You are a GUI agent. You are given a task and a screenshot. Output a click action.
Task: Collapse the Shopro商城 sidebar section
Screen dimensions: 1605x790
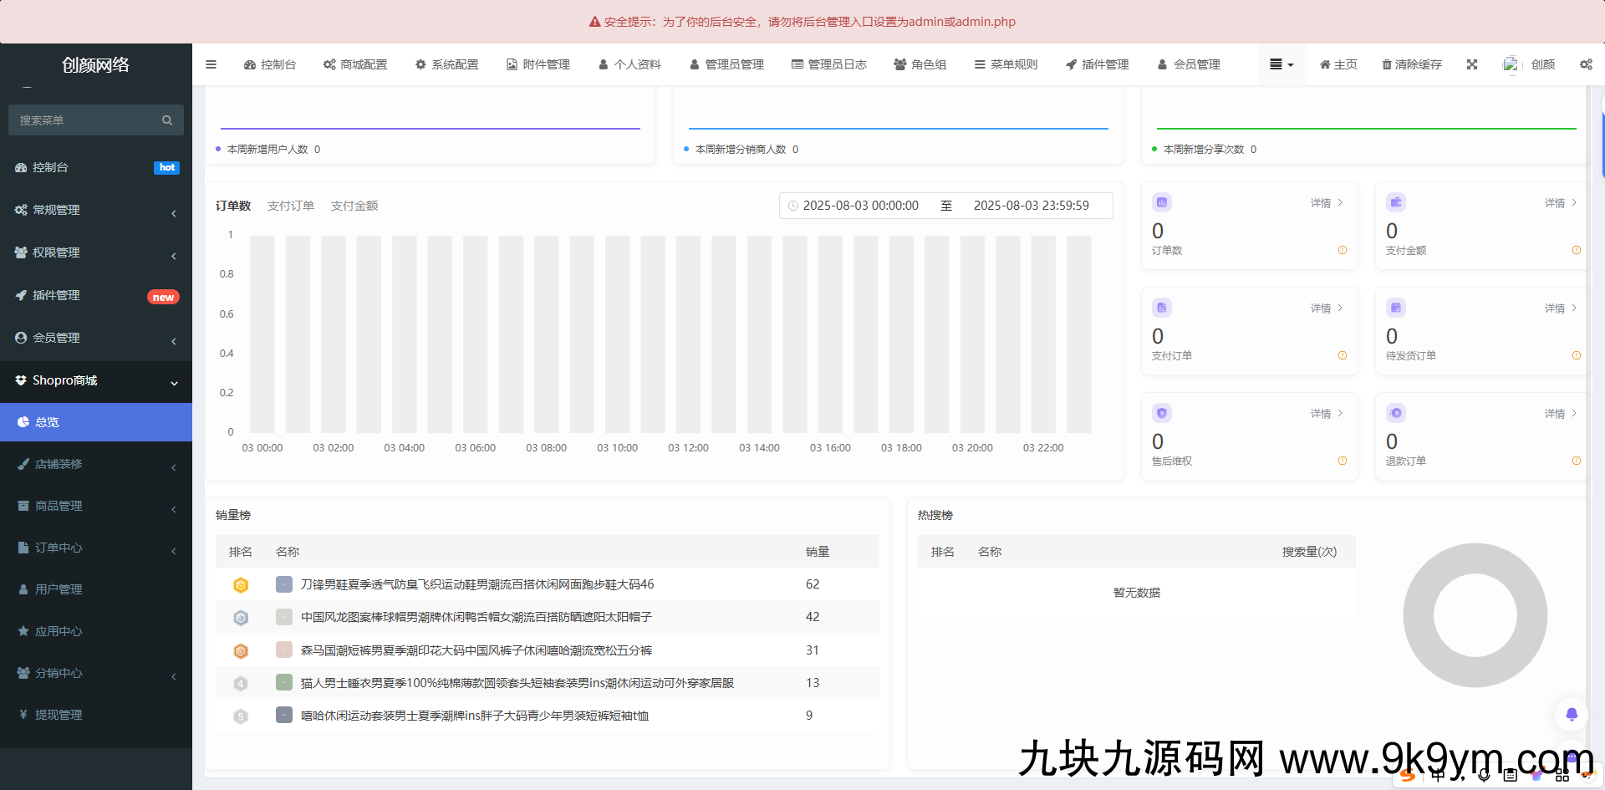(x=96, y=380)
